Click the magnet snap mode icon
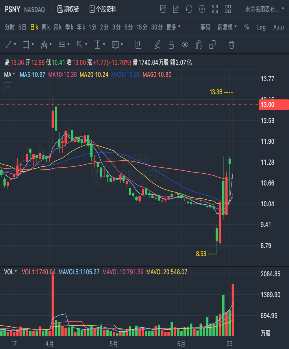289x349 pixels. (x=199, y=45)
